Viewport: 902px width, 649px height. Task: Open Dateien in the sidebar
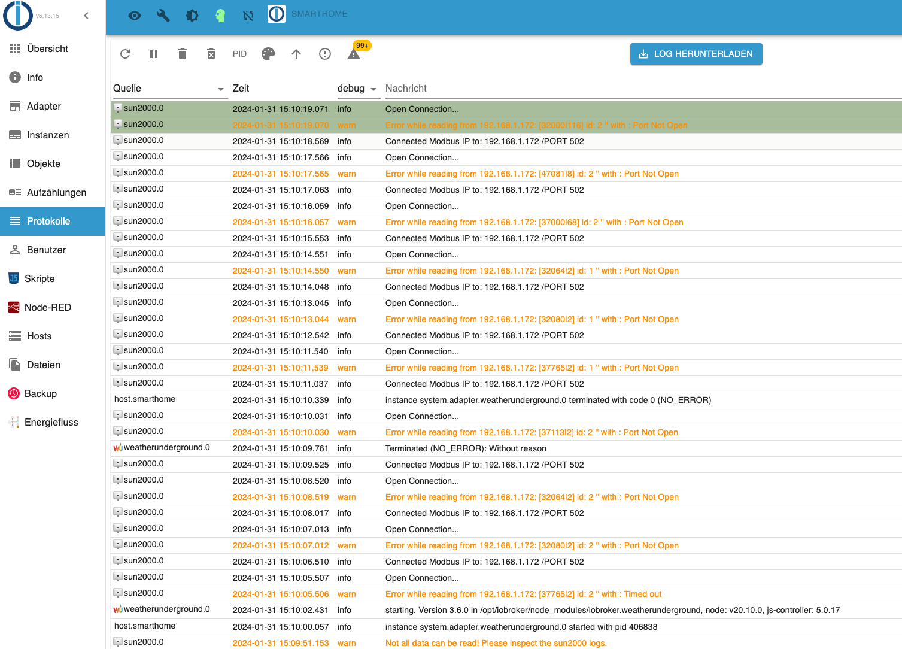click(x=53, y=365)
